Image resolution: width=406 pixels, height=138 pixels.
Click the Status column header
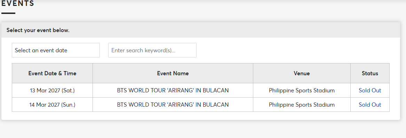pos(370,74)
